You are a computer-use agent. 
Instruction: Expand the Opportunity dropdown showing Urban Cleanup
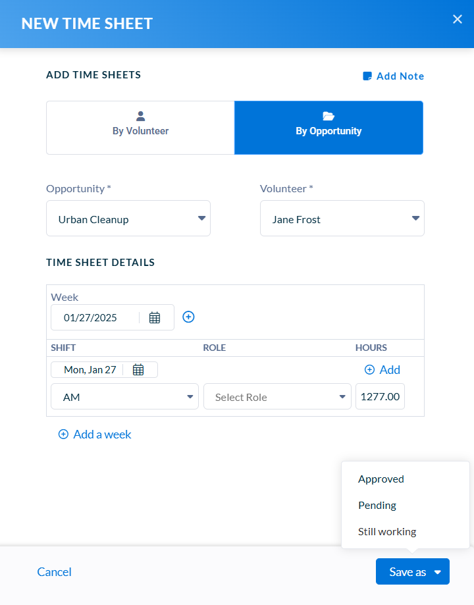(128, 219)
